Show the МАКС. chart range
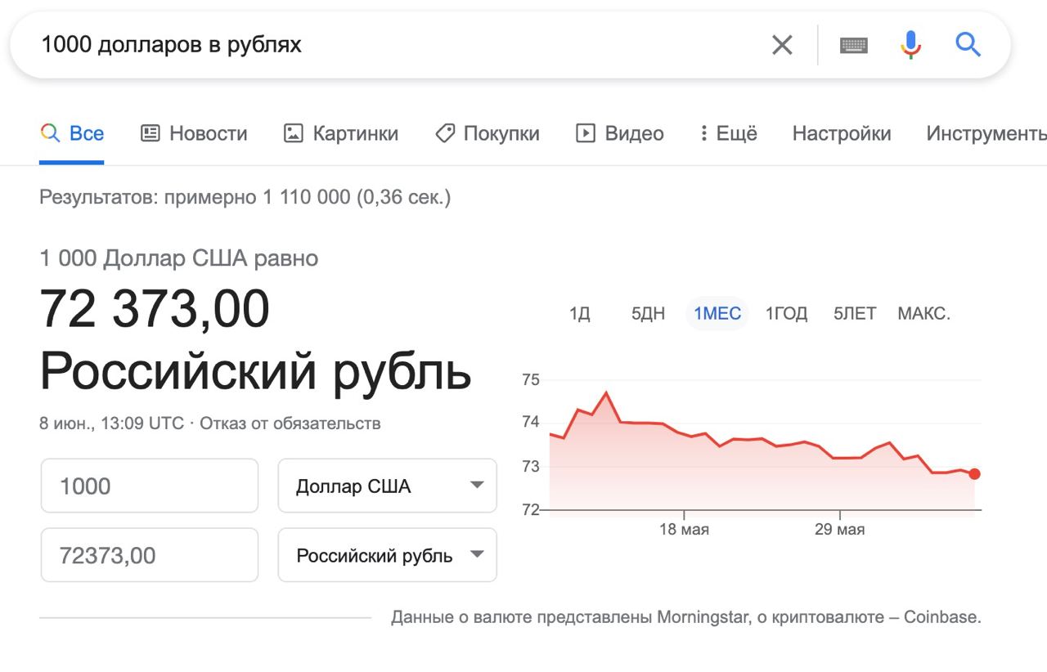Screen dimensions: 1047x672 923,313
